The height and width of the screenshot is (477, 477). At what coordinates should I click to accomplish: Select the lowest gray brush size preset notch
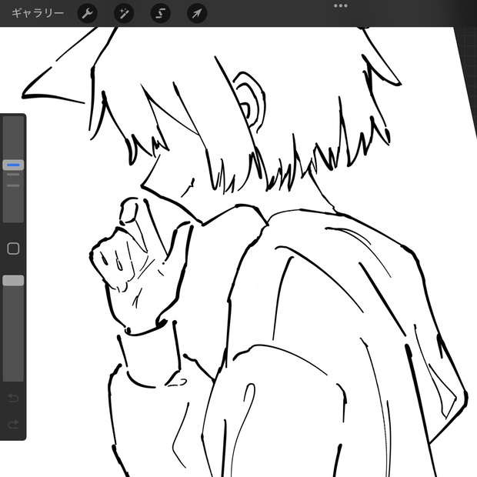point(13,185)
